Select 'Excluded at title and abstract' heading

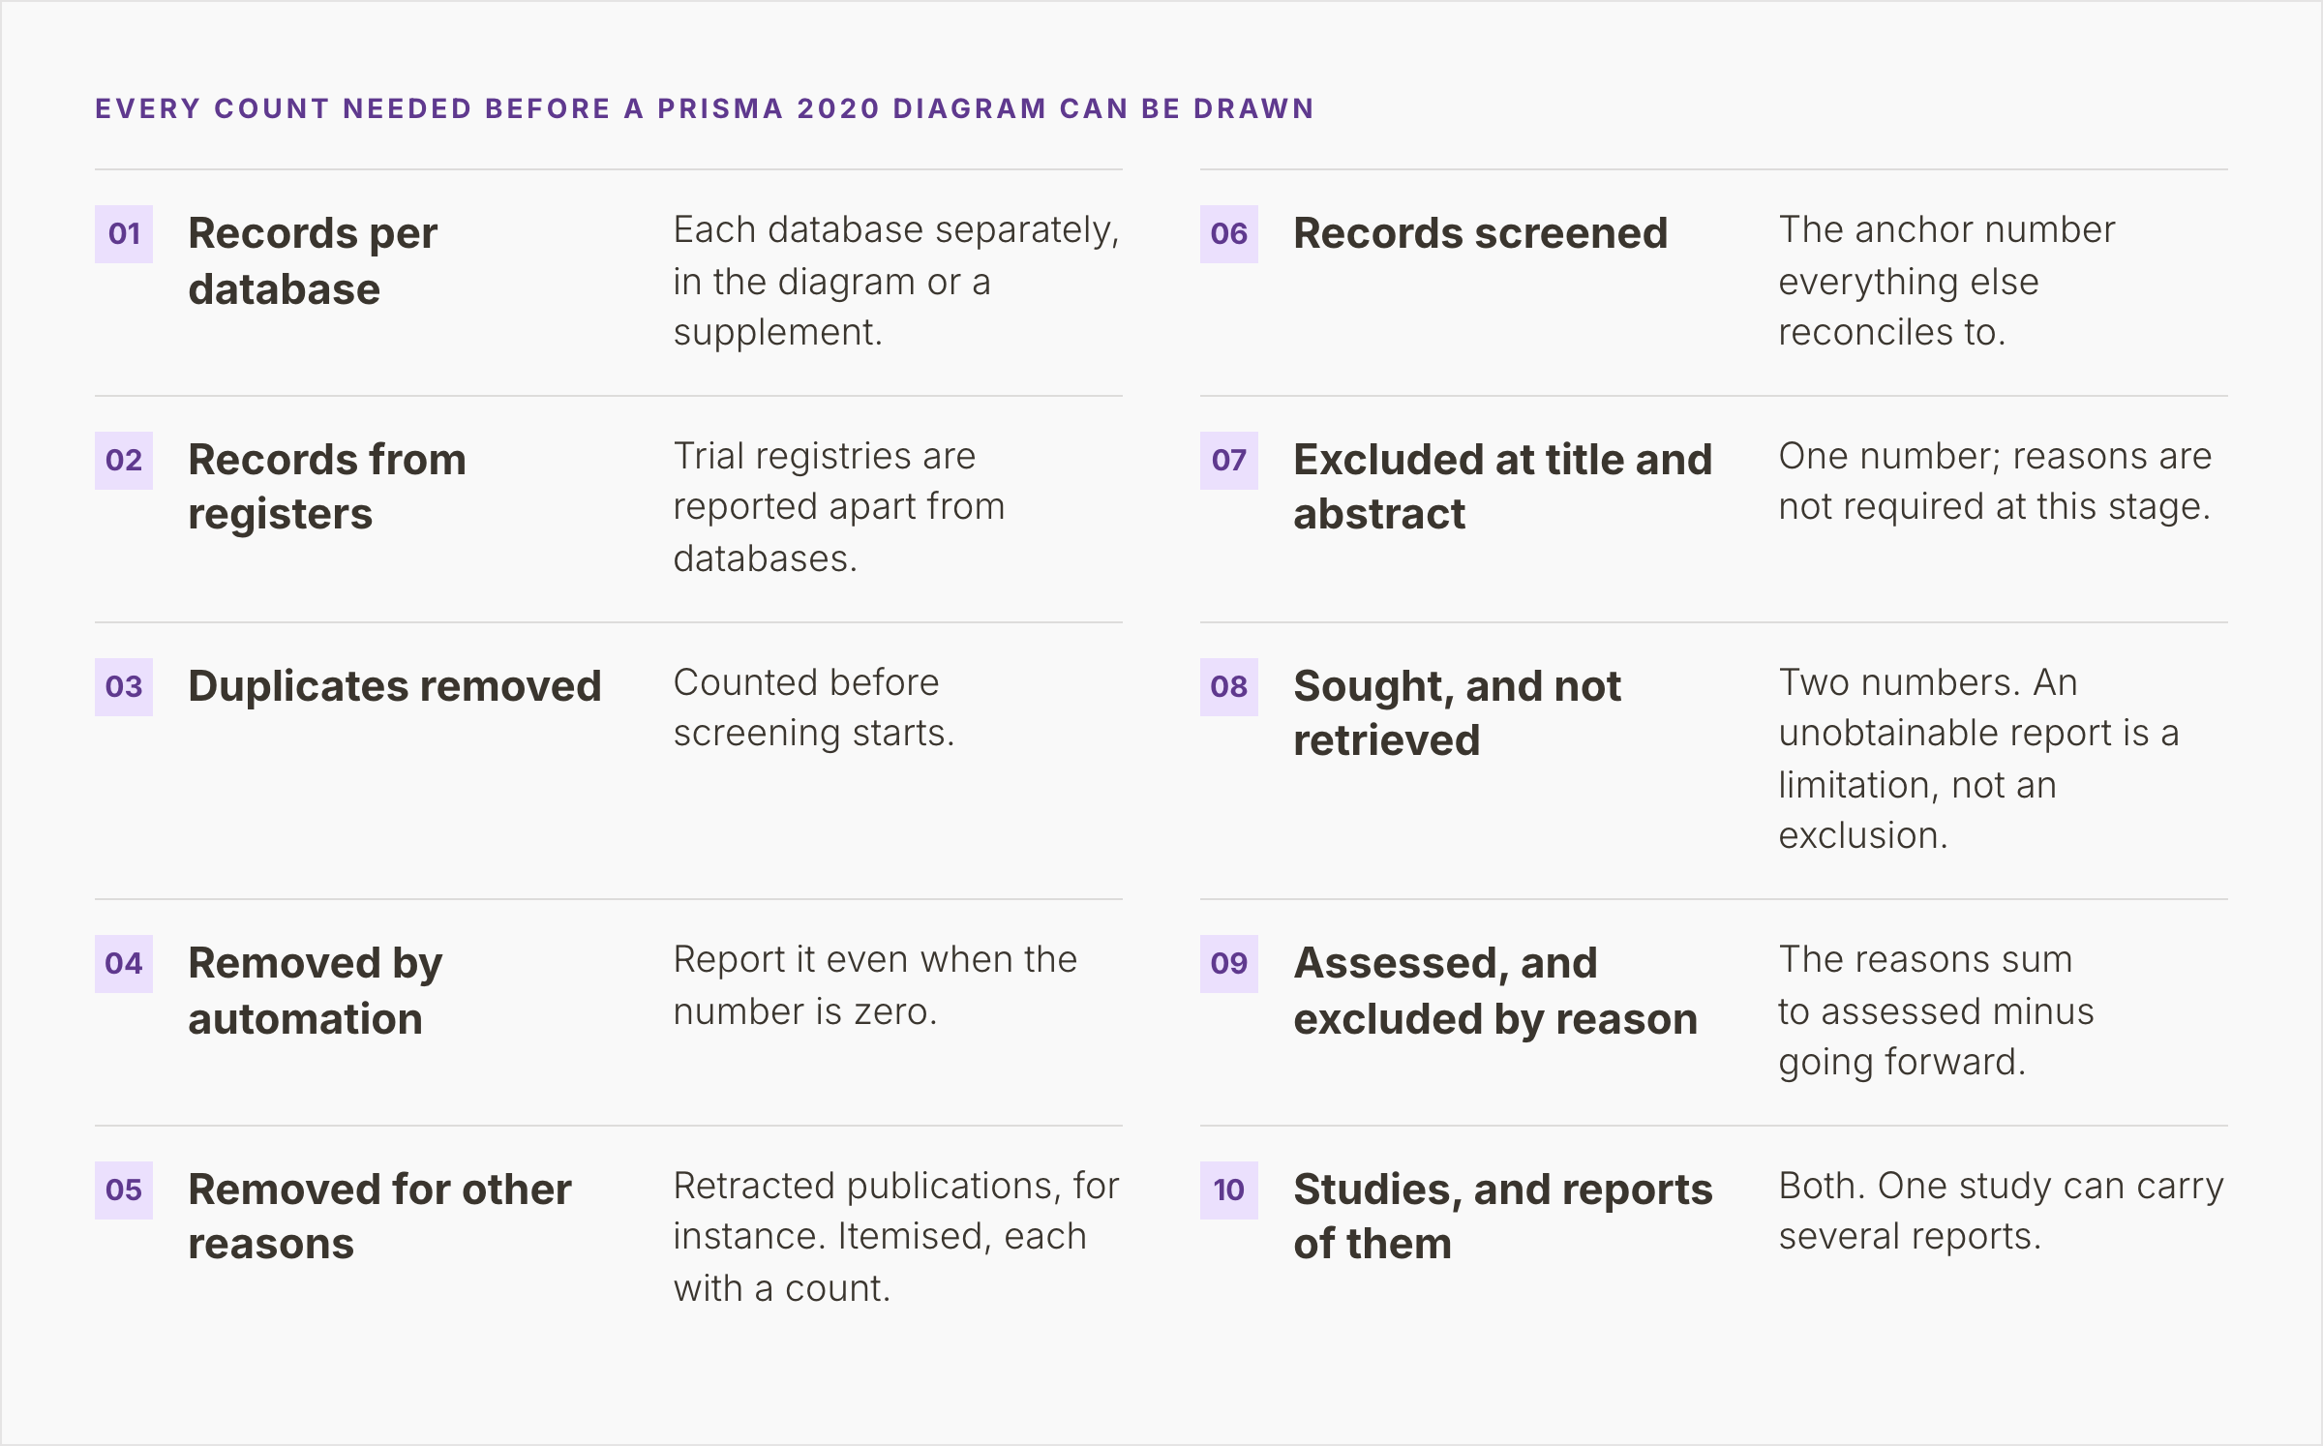click(x=1503, y=487)
